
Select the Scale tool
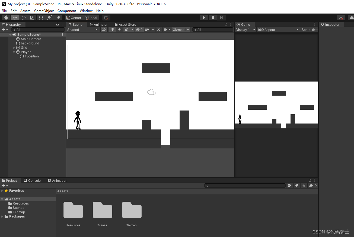32,17
